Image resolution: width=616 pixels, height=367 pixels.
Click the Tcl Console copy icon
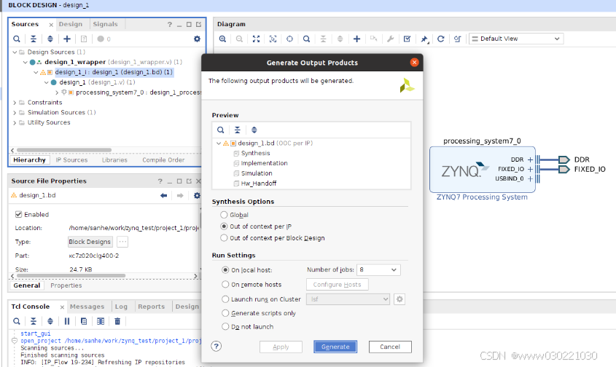point(84,321)
